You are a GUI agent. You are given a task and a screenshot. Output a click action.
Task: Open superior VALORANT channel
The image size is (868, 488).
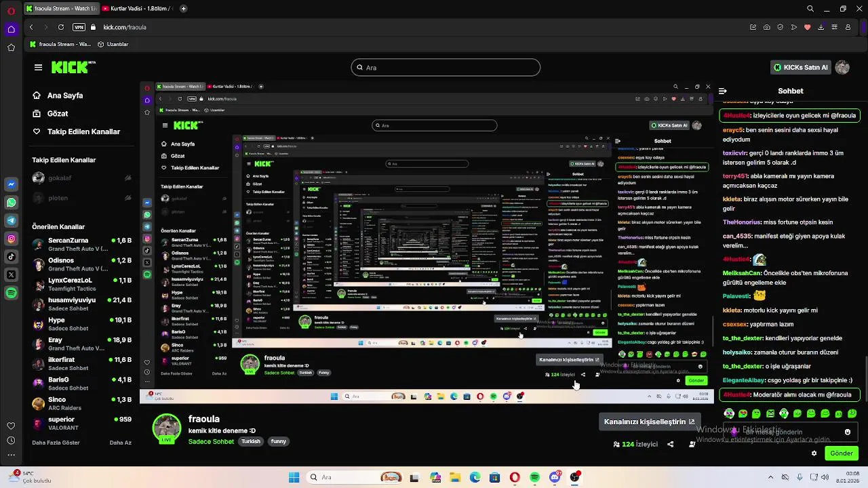(82, 423)
